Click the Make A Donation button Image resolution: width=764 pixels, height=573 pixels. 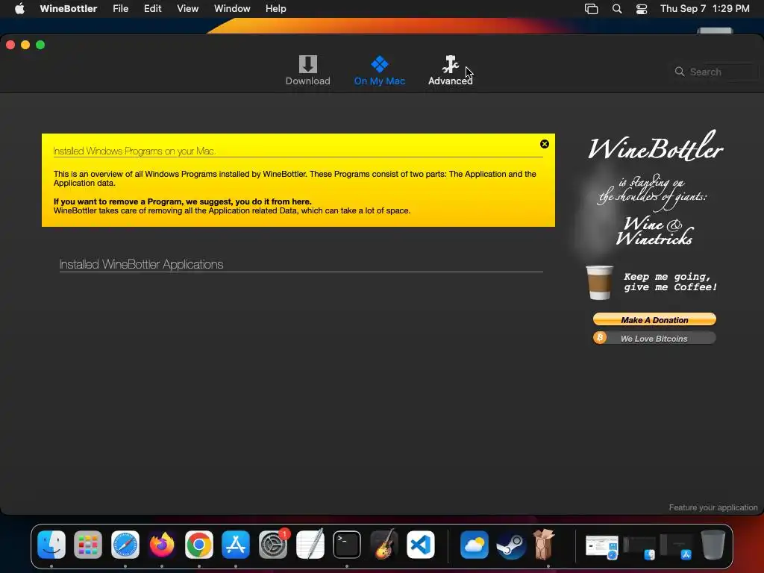[654, 319]
